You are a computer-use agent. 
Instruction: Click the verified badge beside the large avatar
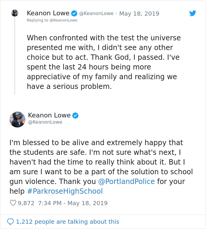(x=75, y=115)
